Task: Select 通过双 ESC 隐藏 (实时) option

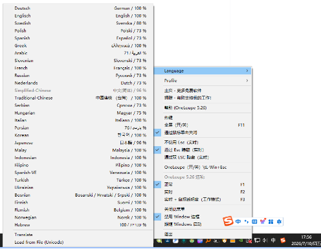Action: pyautogui.click(x=203, y=157)
